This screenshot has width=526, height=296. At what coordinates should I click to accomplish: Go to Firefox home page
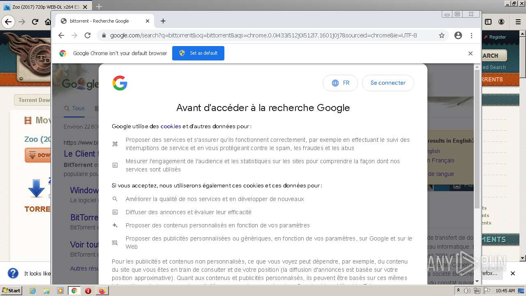(48, 22)
